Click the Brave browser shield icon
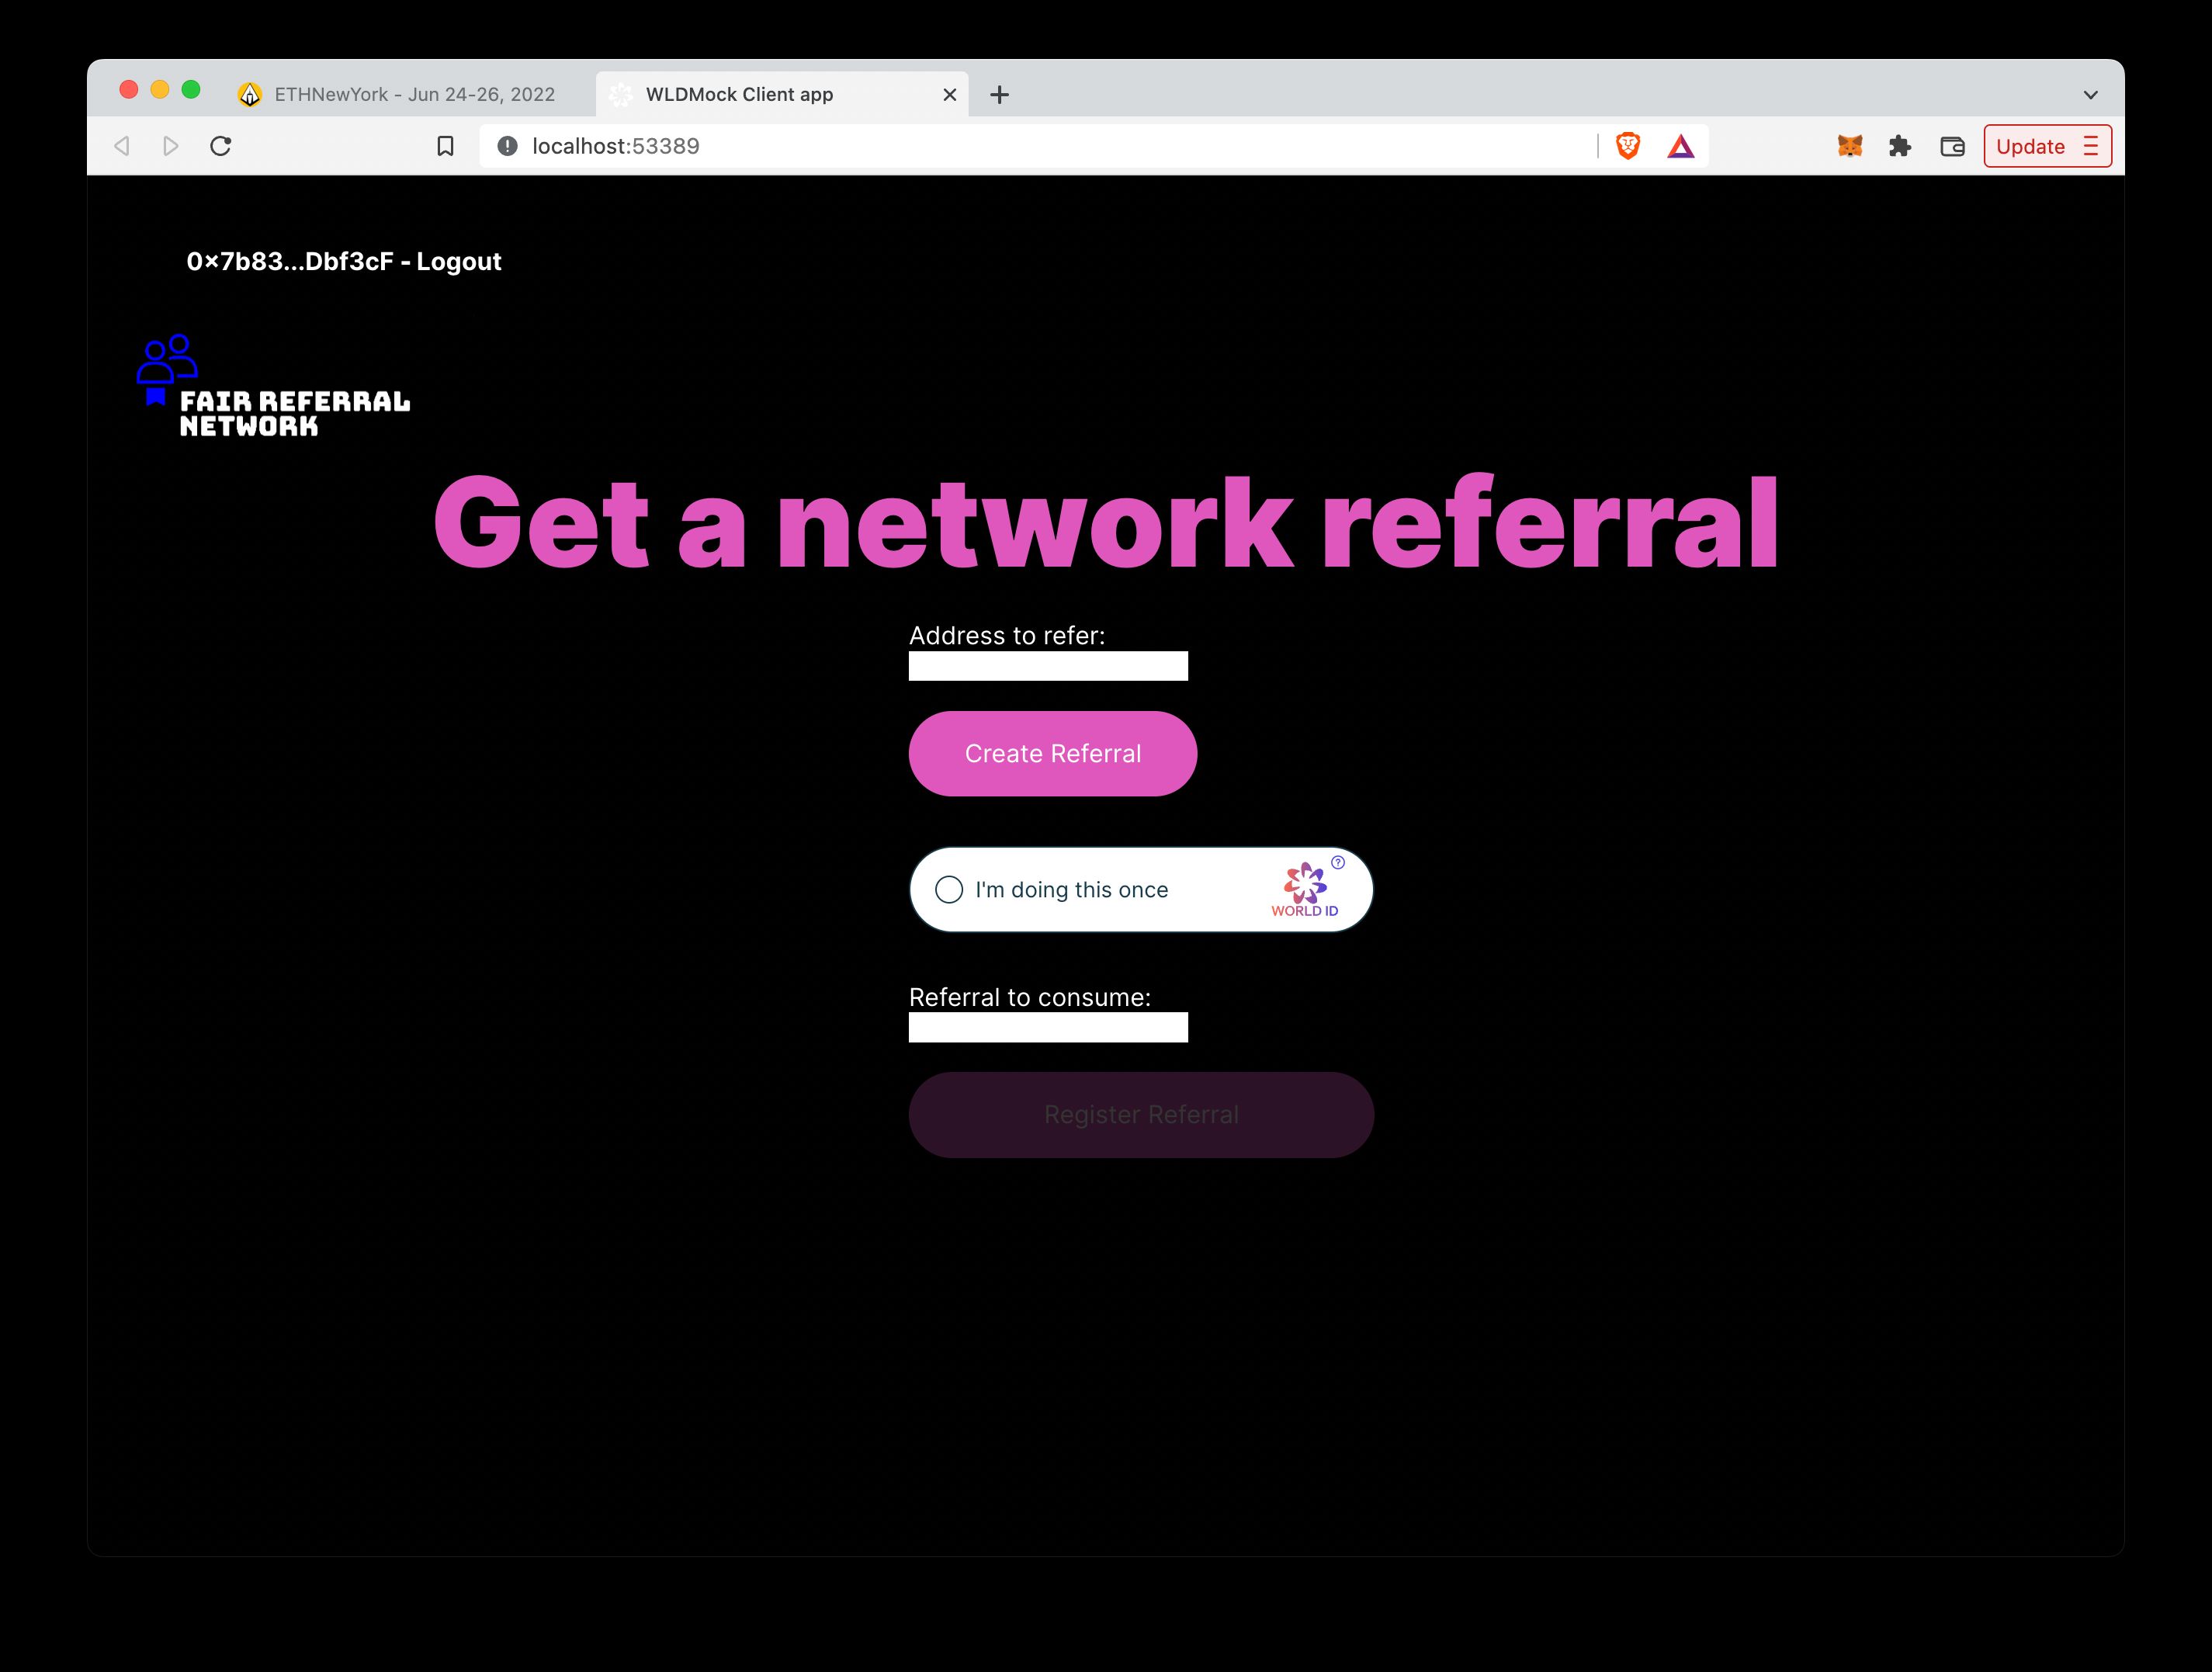The height and width of the screenshot is (1672, 2212). click(x=1631, y=146)
